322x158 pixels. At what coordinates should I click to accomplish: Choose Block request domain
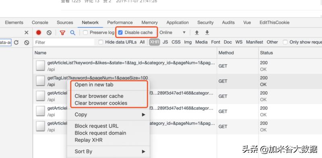(100, 133)
